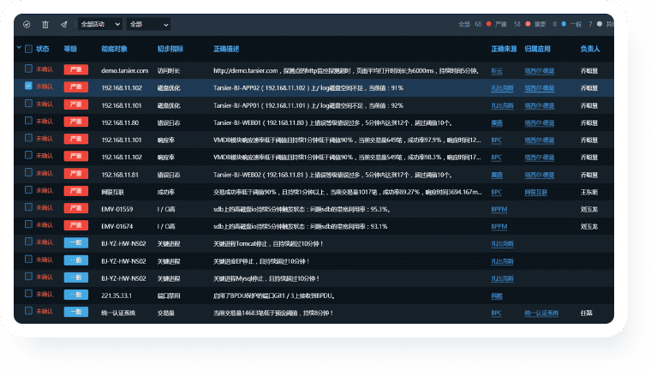Screen dimensions: 651x370
Task: Select the 221.35.33.1 cell
Action: (x=116, y=296)
